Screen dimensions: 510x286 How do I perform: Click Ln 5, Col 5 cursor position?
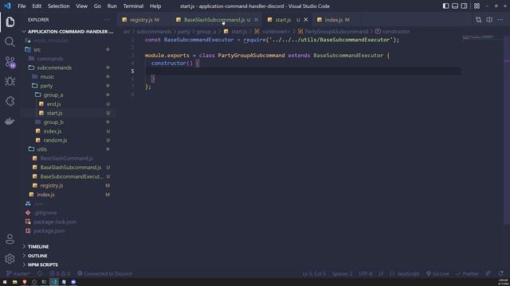coord(314,273)
